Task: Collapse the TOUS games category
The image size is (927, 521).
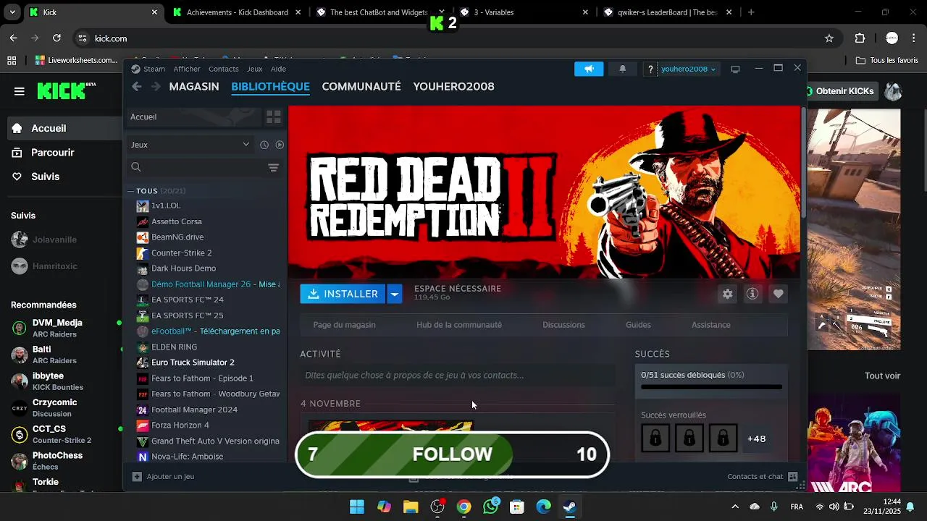Action: point(131,191)
